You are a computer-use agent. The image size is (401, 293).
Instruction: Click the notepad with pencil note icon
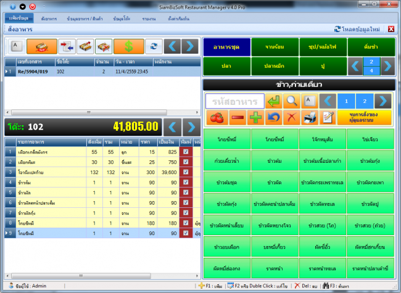(328, 118)
